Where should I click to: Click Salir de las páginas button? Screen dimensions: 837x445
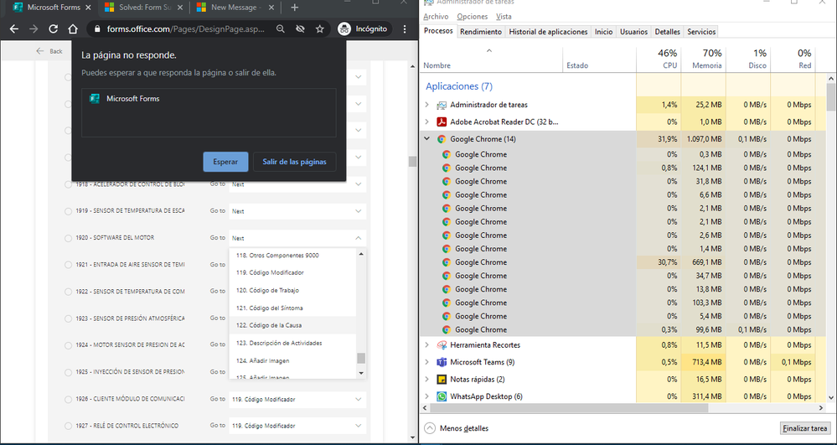point(294,162)
